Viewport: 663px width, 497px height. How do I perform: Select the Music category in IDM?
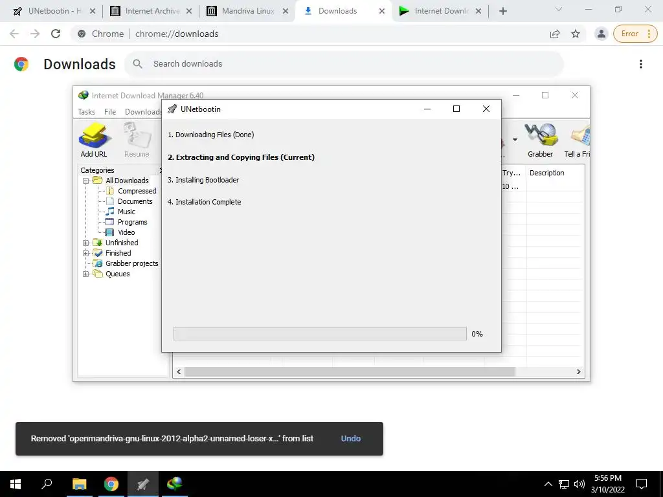pyautogui.click(x=126, y=212)
